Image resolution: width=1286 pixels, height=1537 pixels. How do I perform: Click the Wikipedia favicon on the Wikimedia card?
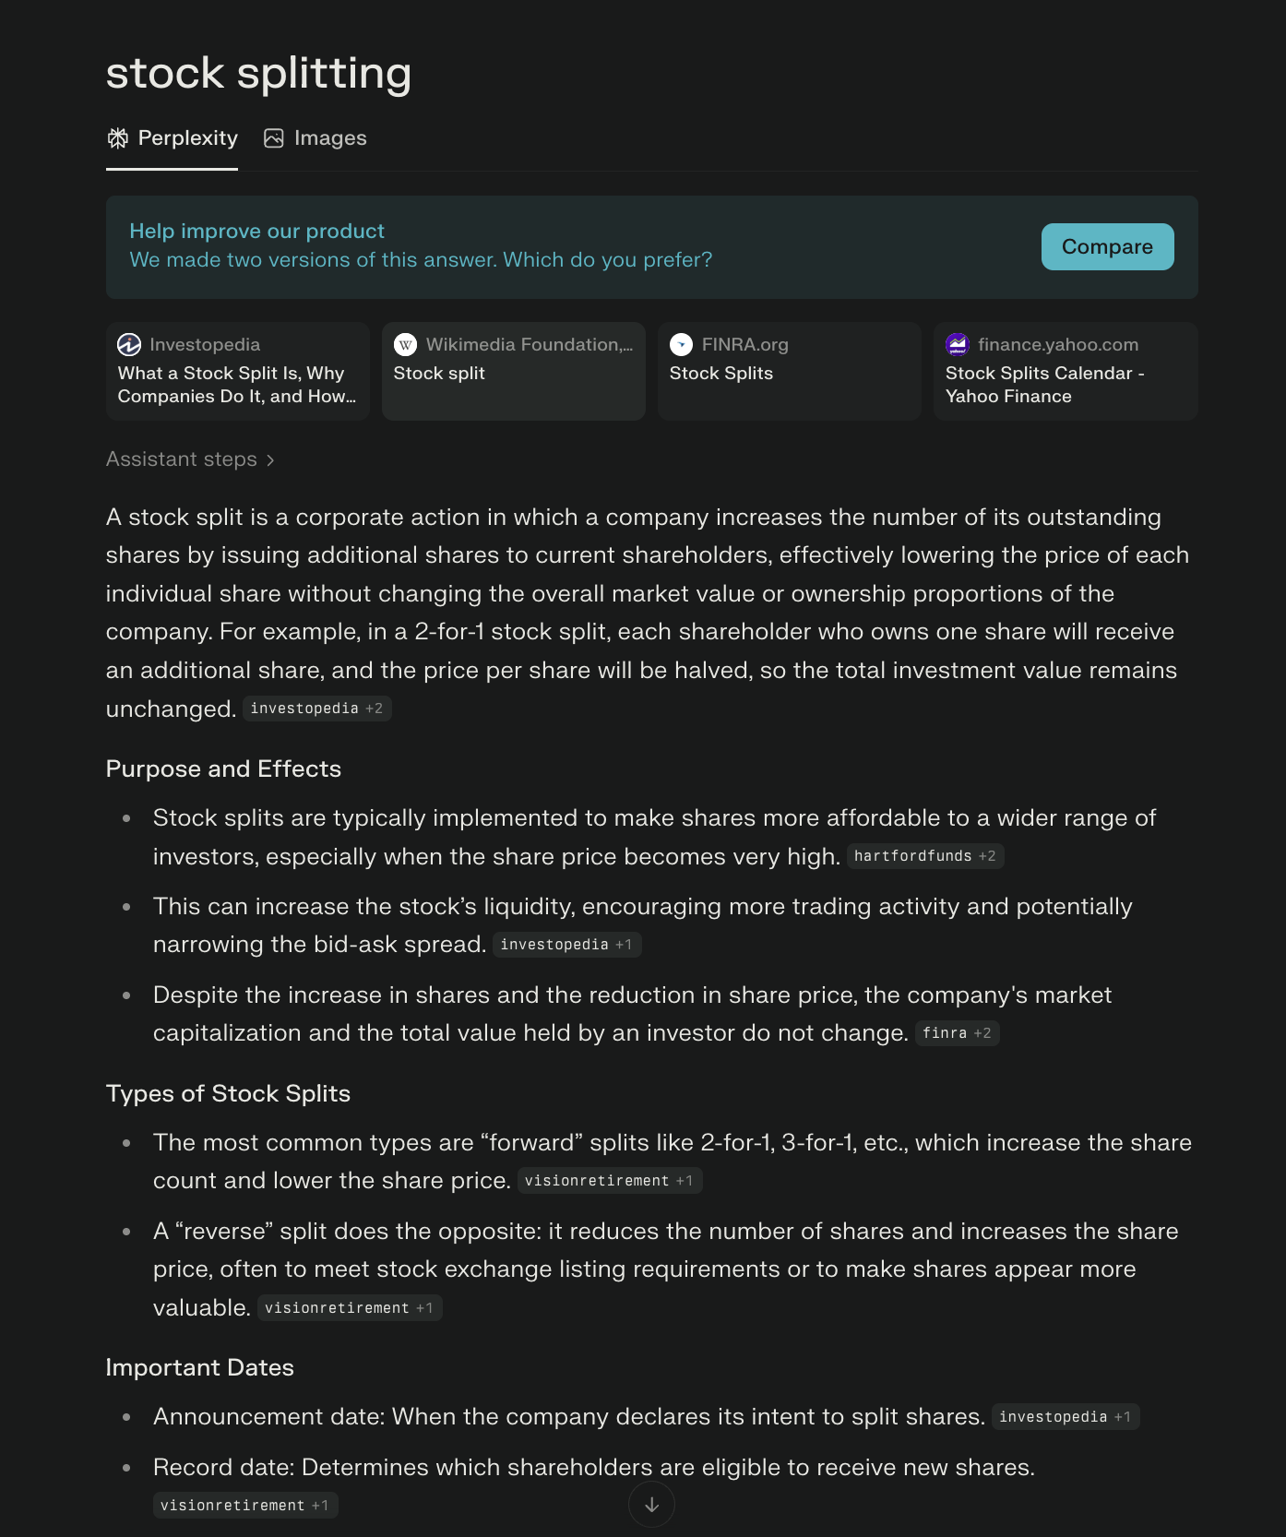coord(405,344)
